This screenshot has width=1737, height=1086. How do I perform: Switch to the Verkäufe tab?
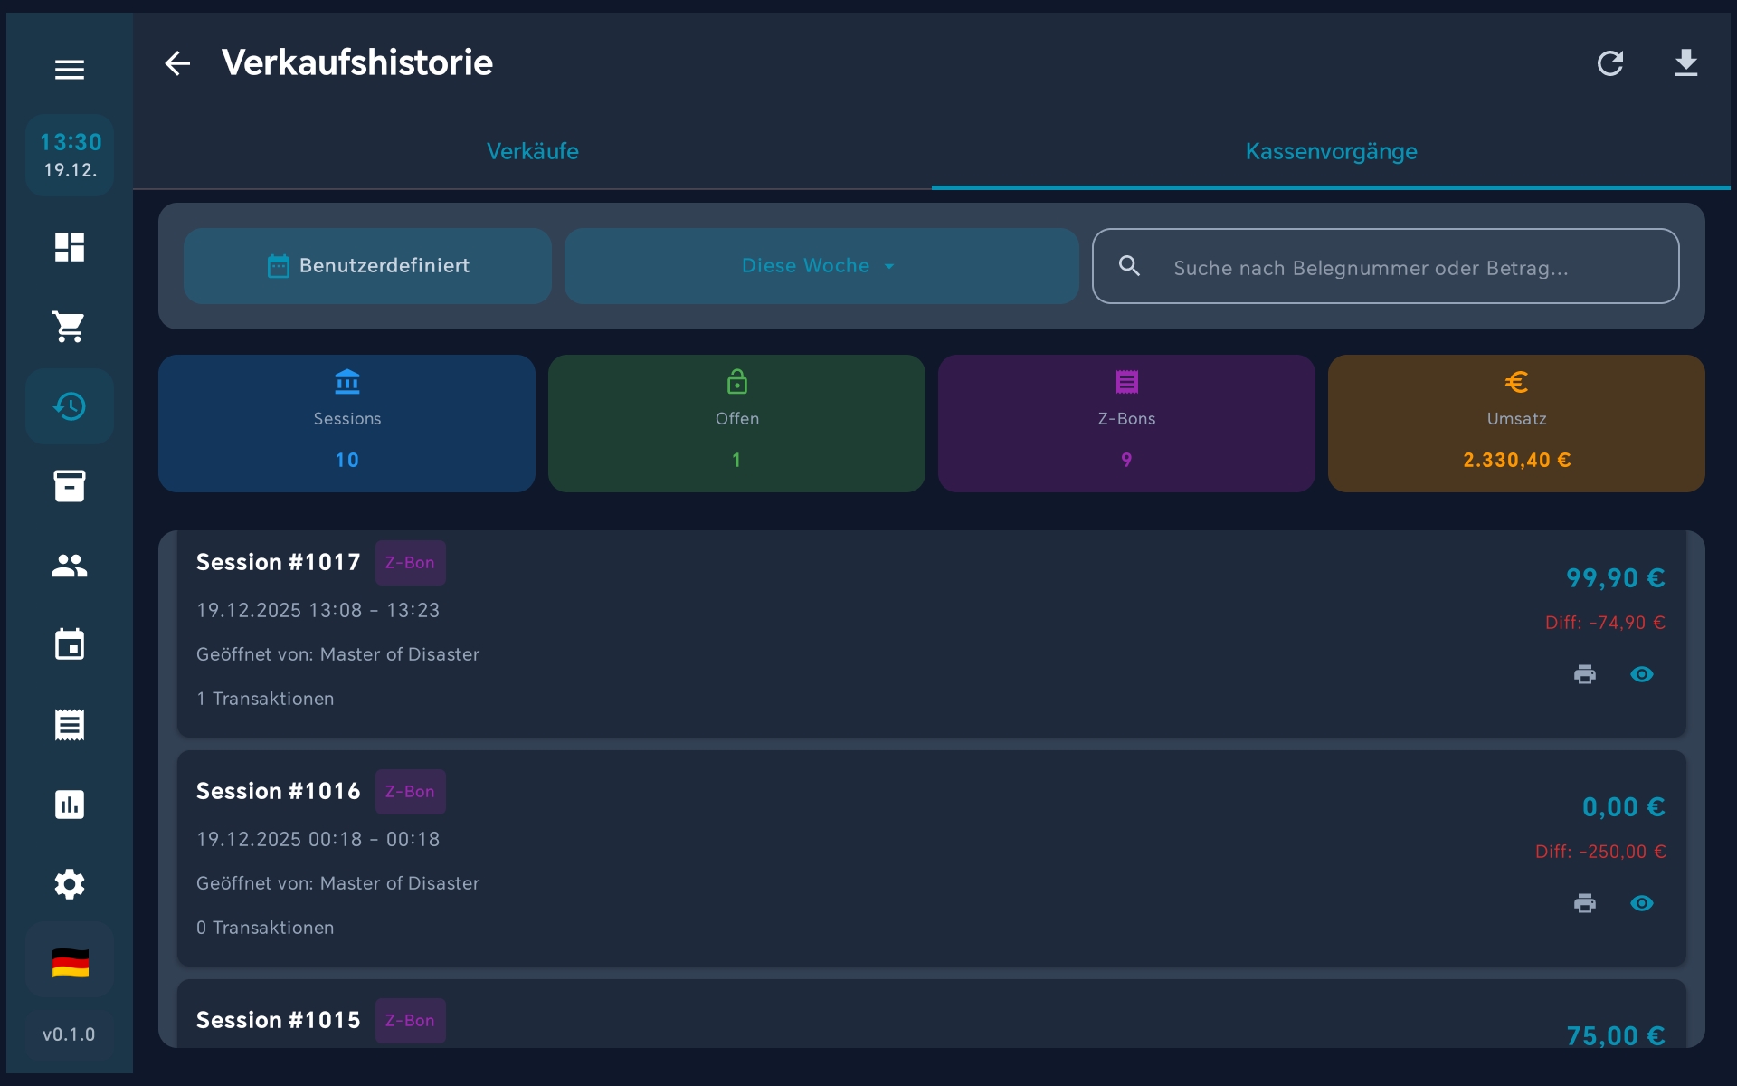point(532,151)
